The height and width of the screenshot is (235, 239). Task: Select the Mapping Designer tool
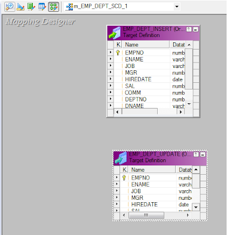(x=54, y=7)
